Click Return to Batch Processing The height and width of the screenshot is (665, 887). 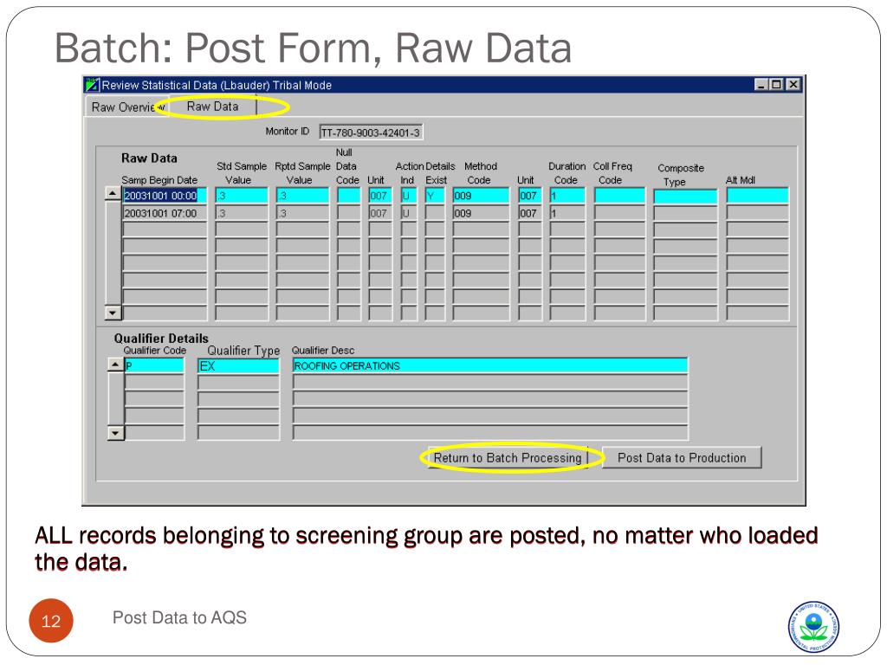(x=508, y=457)
